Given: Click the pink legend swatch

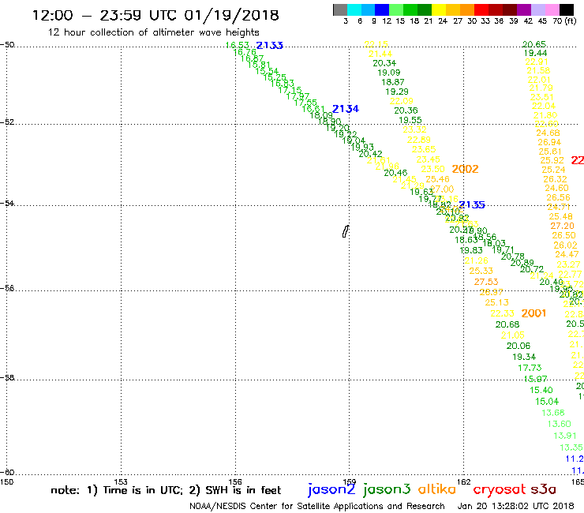Looking at the screenshot, I should 552,9.
